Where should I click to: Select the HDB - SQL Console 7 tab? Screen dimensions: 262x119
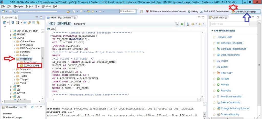[x=61, y=18]
